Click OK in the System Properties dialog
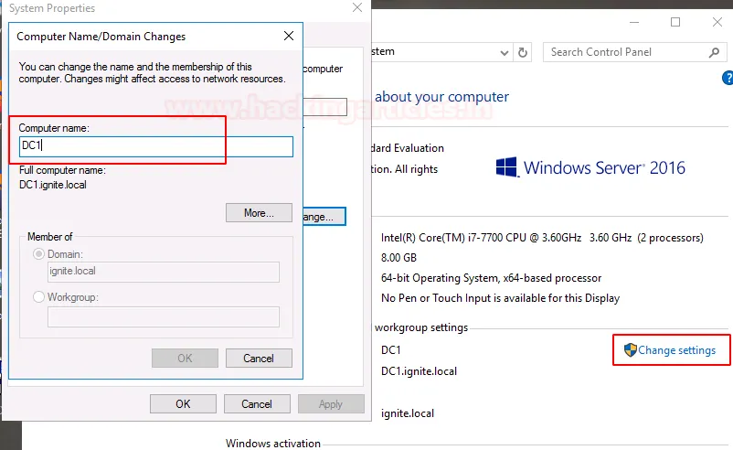 [183, 404]
